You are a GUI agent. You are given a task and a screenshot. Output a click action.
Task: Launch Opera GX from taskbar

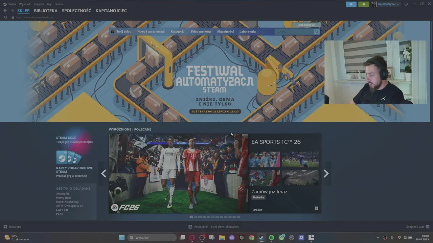(192, 238)
